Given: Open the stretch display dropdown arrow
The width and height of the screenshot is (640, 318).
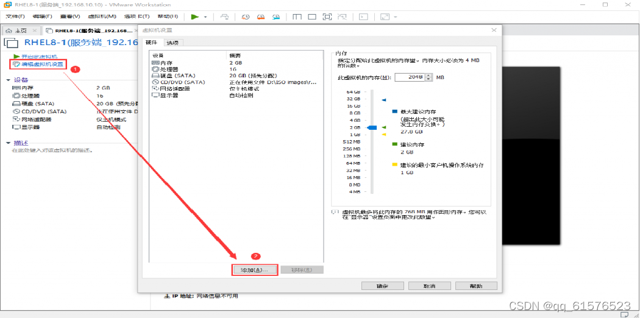Looking at the screenshot, I should click(396, 17).
